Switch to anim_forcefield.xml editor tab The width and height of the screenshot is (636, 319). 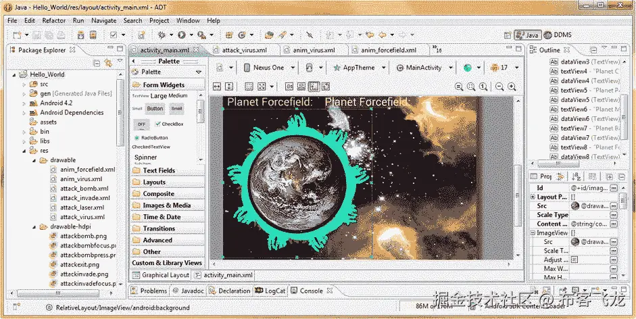click(x=388, y=50)
